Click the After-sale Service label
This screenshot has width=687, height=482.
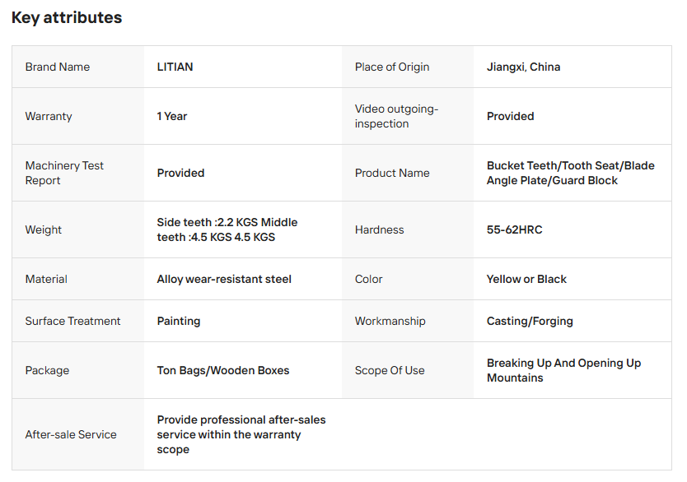pyautogui.click(x=71, y=435)
